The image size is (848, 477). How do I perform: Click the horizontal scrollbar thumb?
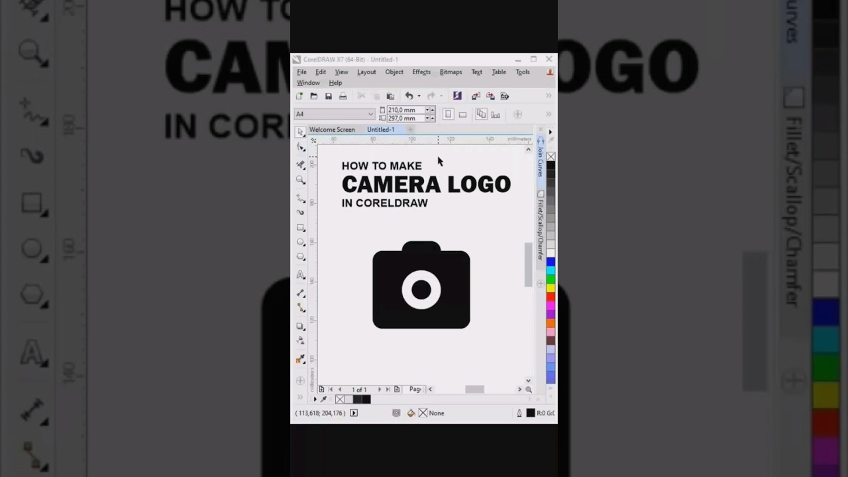pyautogui.click(x=474, y=390)
